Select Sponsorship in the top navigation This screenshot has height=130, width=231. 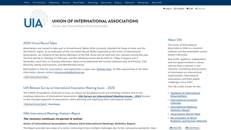[x=106, y=3]
